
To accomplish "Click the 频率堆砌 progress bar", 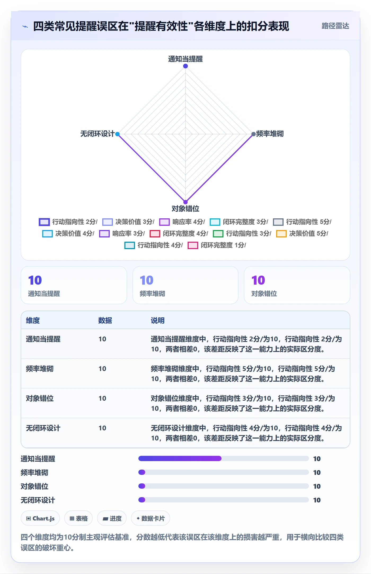I will click(x=224, y=472).
